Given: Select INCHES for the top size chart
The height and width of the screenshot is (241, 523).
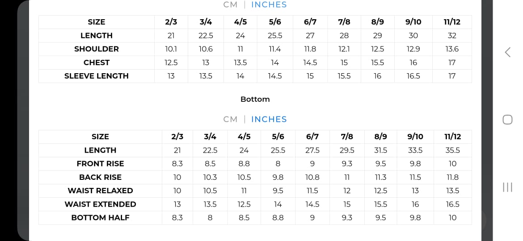Looking at the screenshot, I should pyautogui.click(x=269, y=5).
